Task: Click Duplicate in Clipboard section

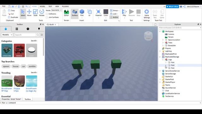Action: point(13,17)
